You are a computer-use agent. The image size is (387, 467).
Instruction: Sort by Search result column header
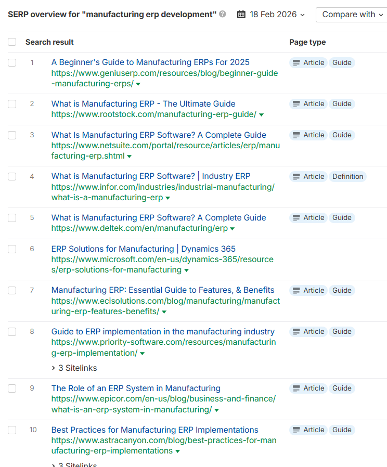tap(49, 42)
